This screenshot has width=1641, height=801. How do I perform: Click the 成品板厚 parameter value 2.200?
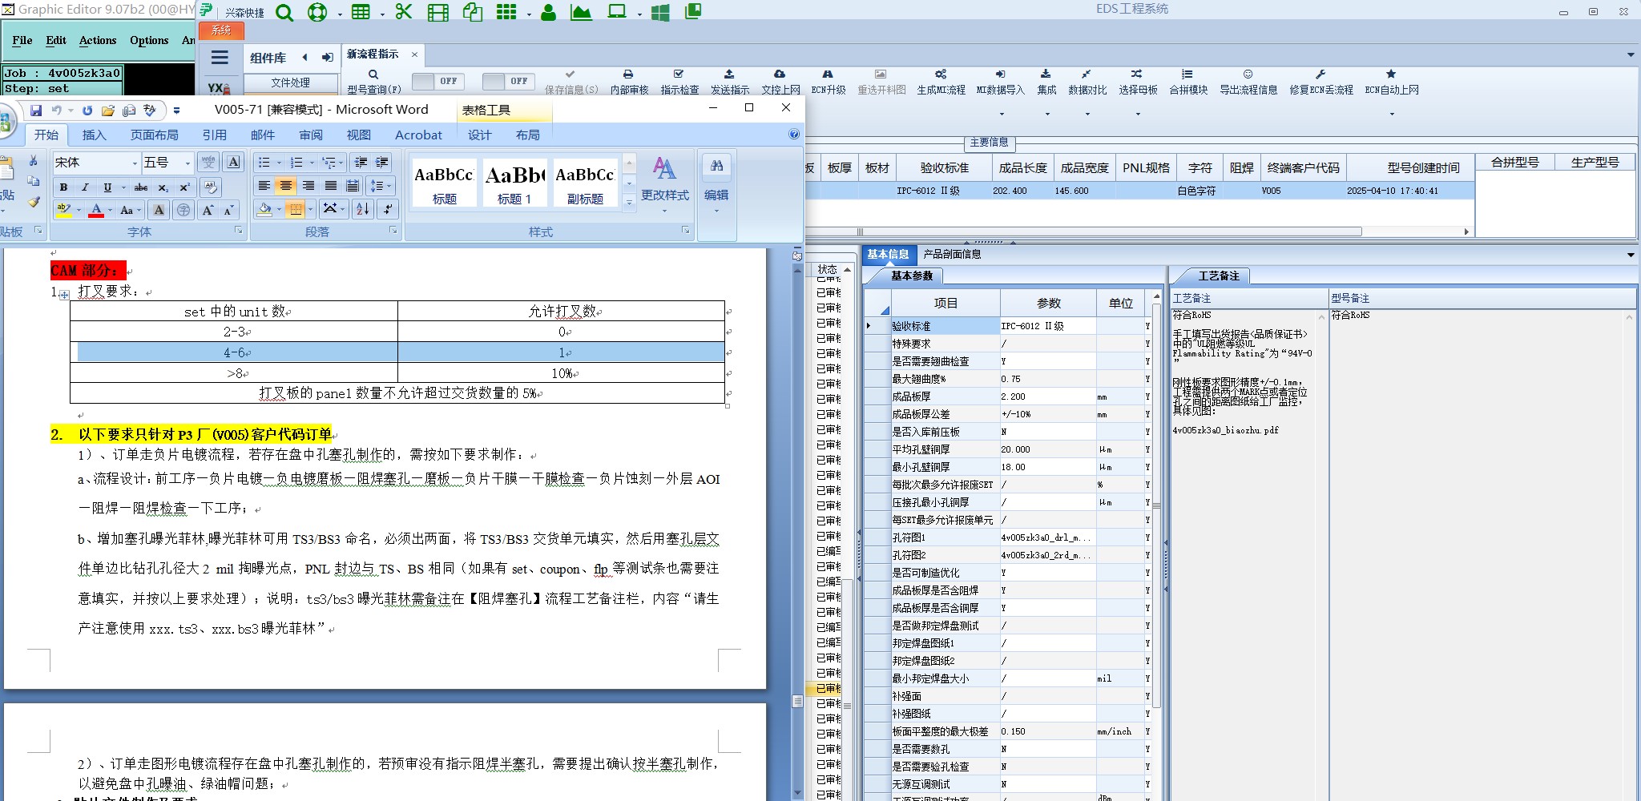coord(1047,396)
